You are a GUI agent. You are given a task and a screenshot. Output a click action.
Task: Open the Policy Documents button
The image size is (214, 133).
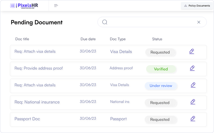click(x=197, y=6)
